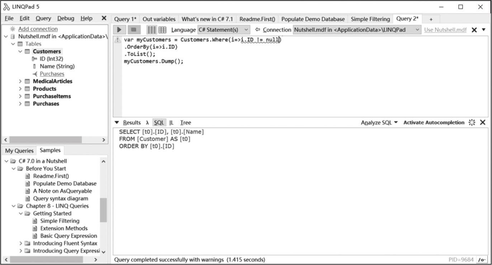
Task: Open the Simple Filtering sample
Action: click(60, 221)
